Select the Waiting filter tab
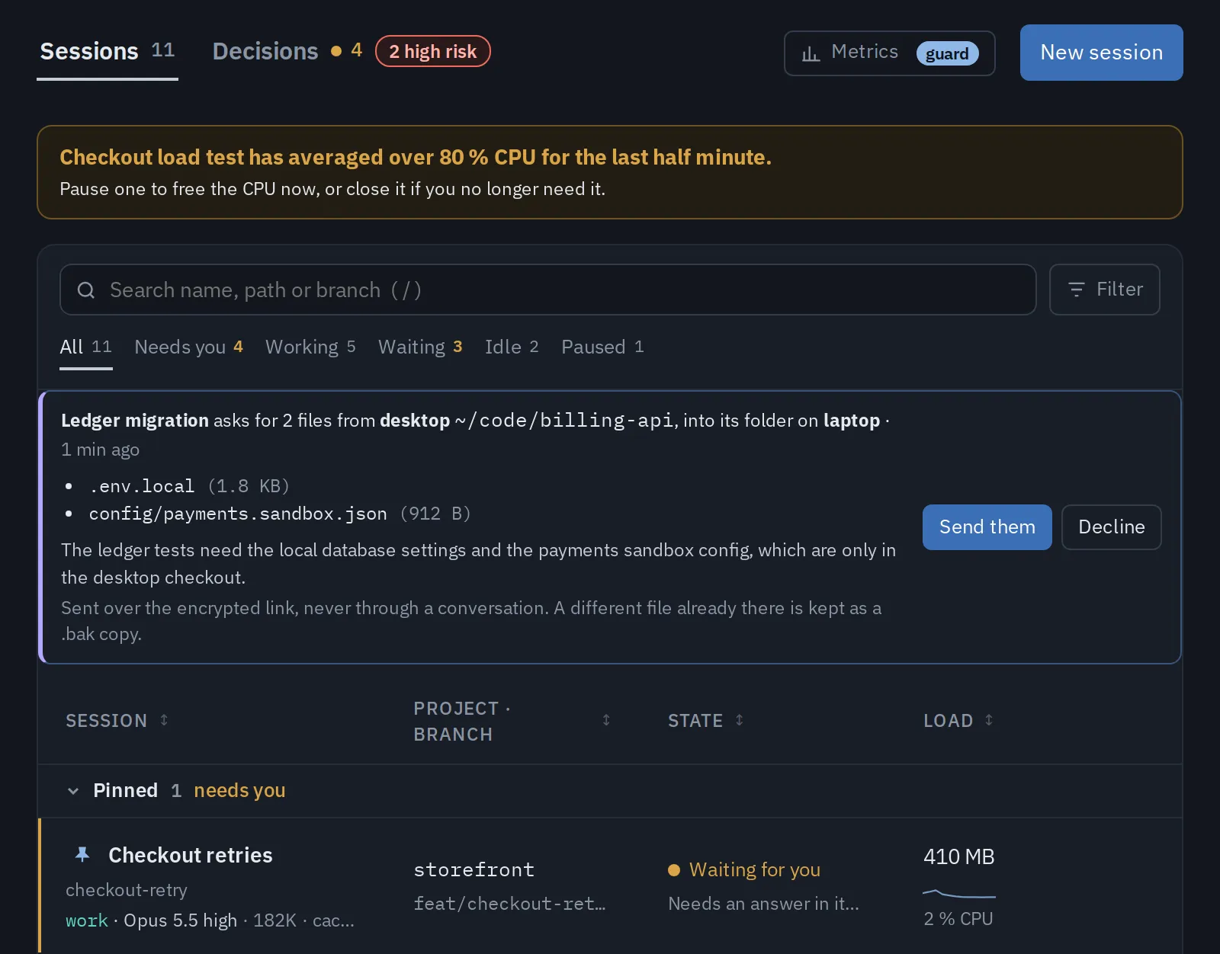1220x954 pixels. pyautogui.click(x=420, y=347)
